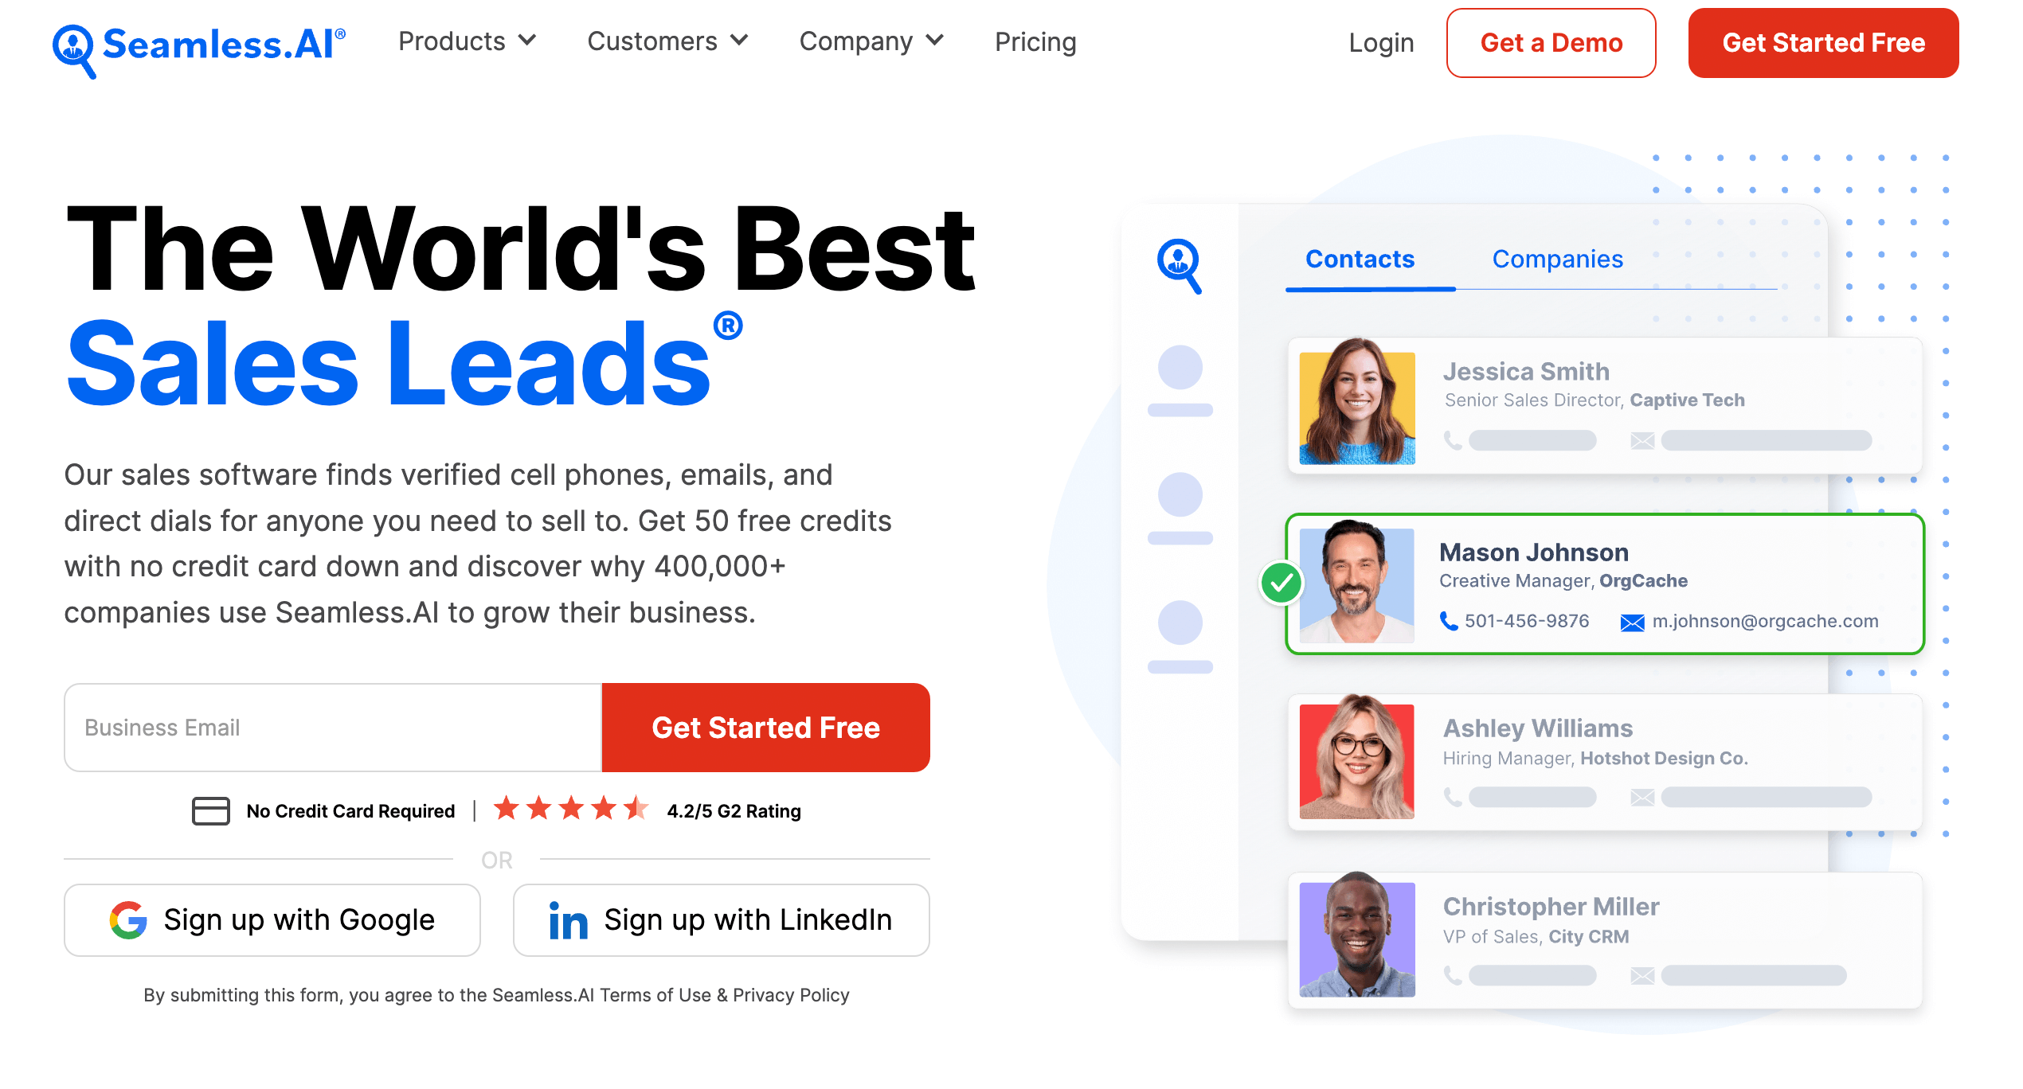This screenshot has width=2023, height=1089.
Task: Expand the Company dropdown menu
Action: pyautogui.click(x=869, y=41)
